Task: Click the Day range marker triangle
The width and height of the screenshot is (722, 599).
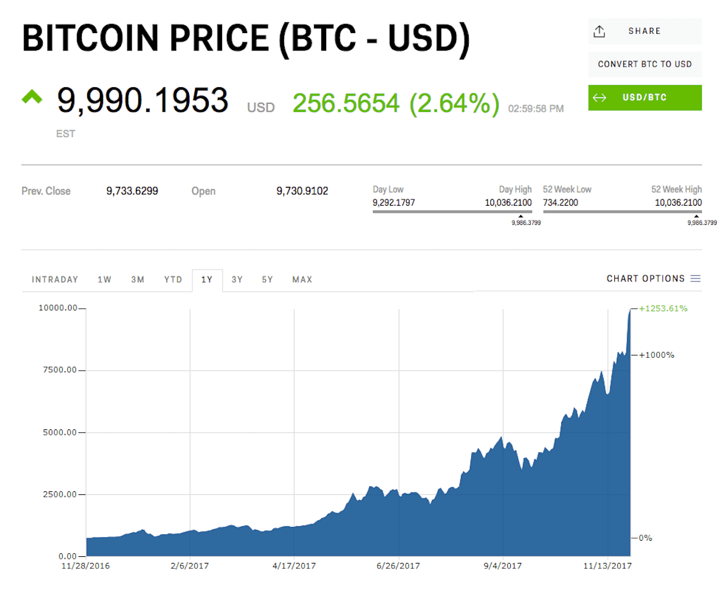Action: point(520,217)
